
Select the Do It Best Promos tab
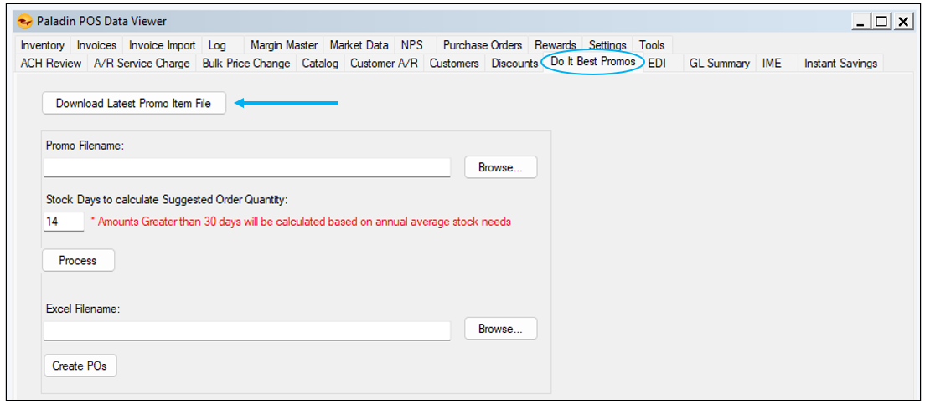tap(593, 61)
